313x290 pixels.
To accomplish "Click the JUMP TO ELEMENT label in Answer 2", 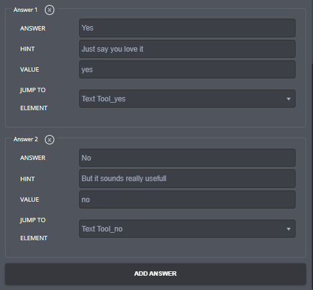I will tap(34, 229).
